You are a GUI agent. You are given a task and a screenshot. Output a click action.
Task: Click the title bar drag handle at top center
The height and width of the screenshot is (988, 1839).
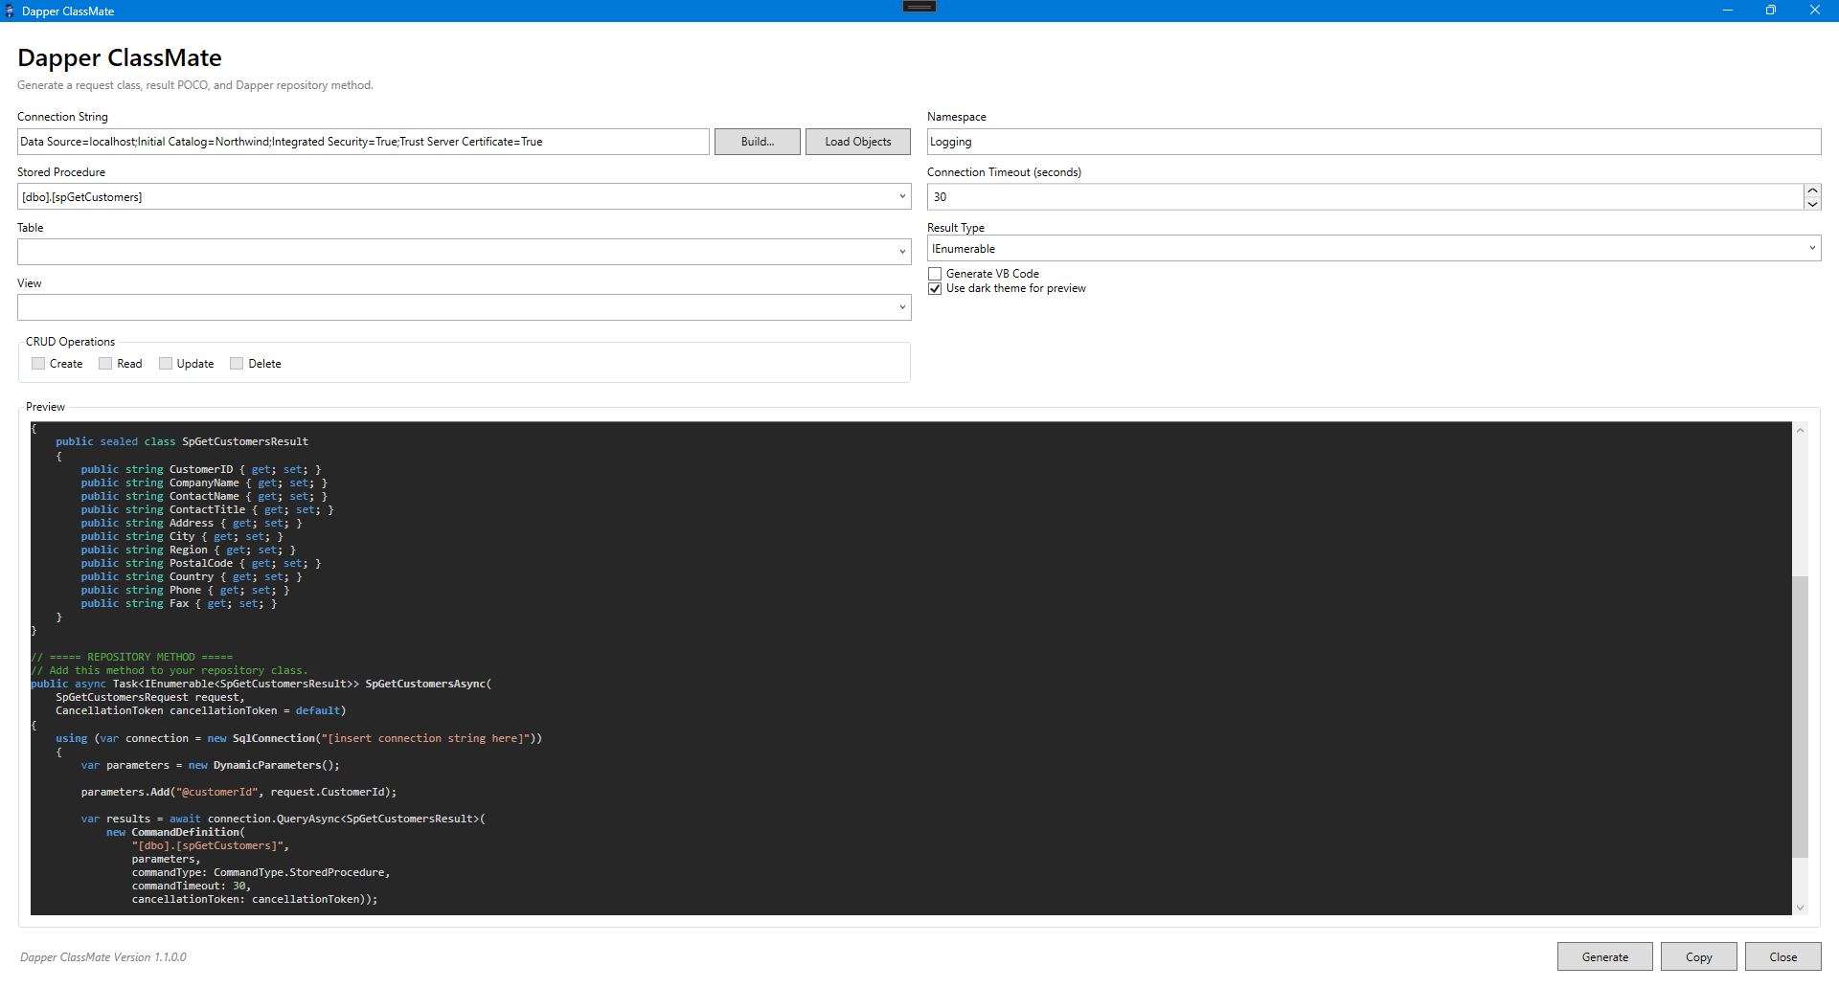coord(919,6)
